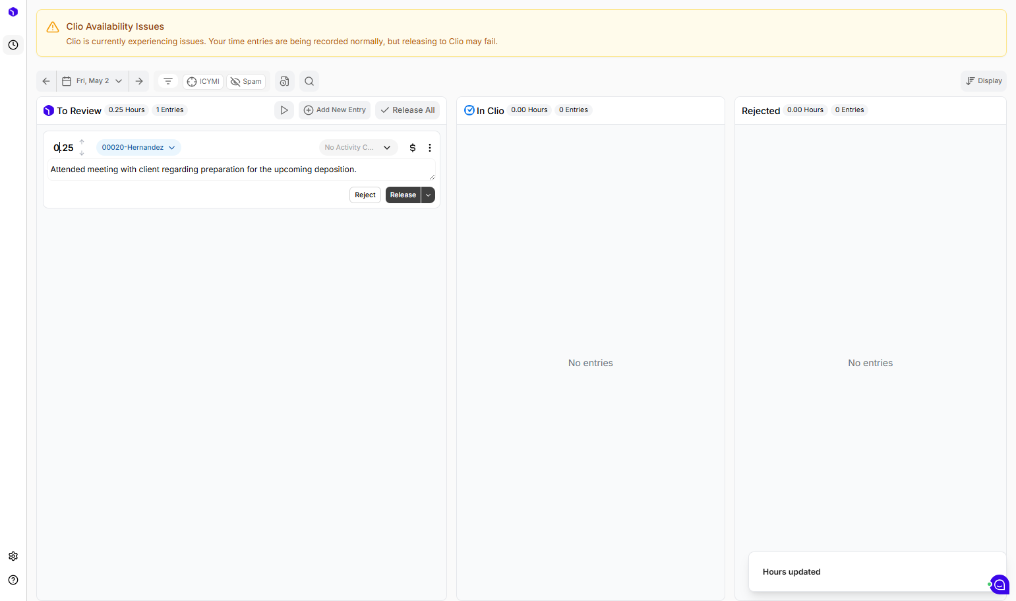
Task: Click the 'Clio Availability Issues' alert title
Action: pyautogui.click(x=115, y=26)
